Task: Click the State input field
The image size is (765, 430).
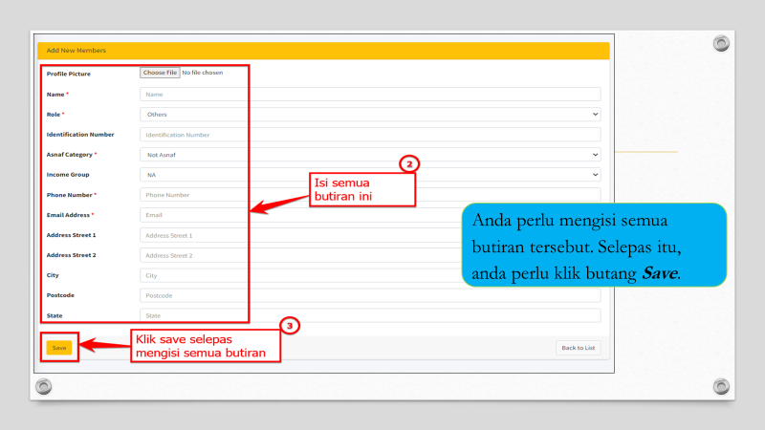Action: tap(370, 315)
